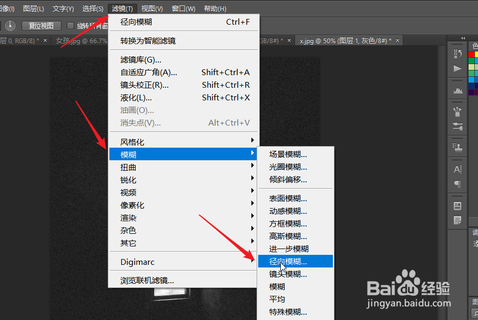Toggle the 旋转所有窗口 checkbox
The width and height of the screenshot is (478, 320).
pos(70,26)
